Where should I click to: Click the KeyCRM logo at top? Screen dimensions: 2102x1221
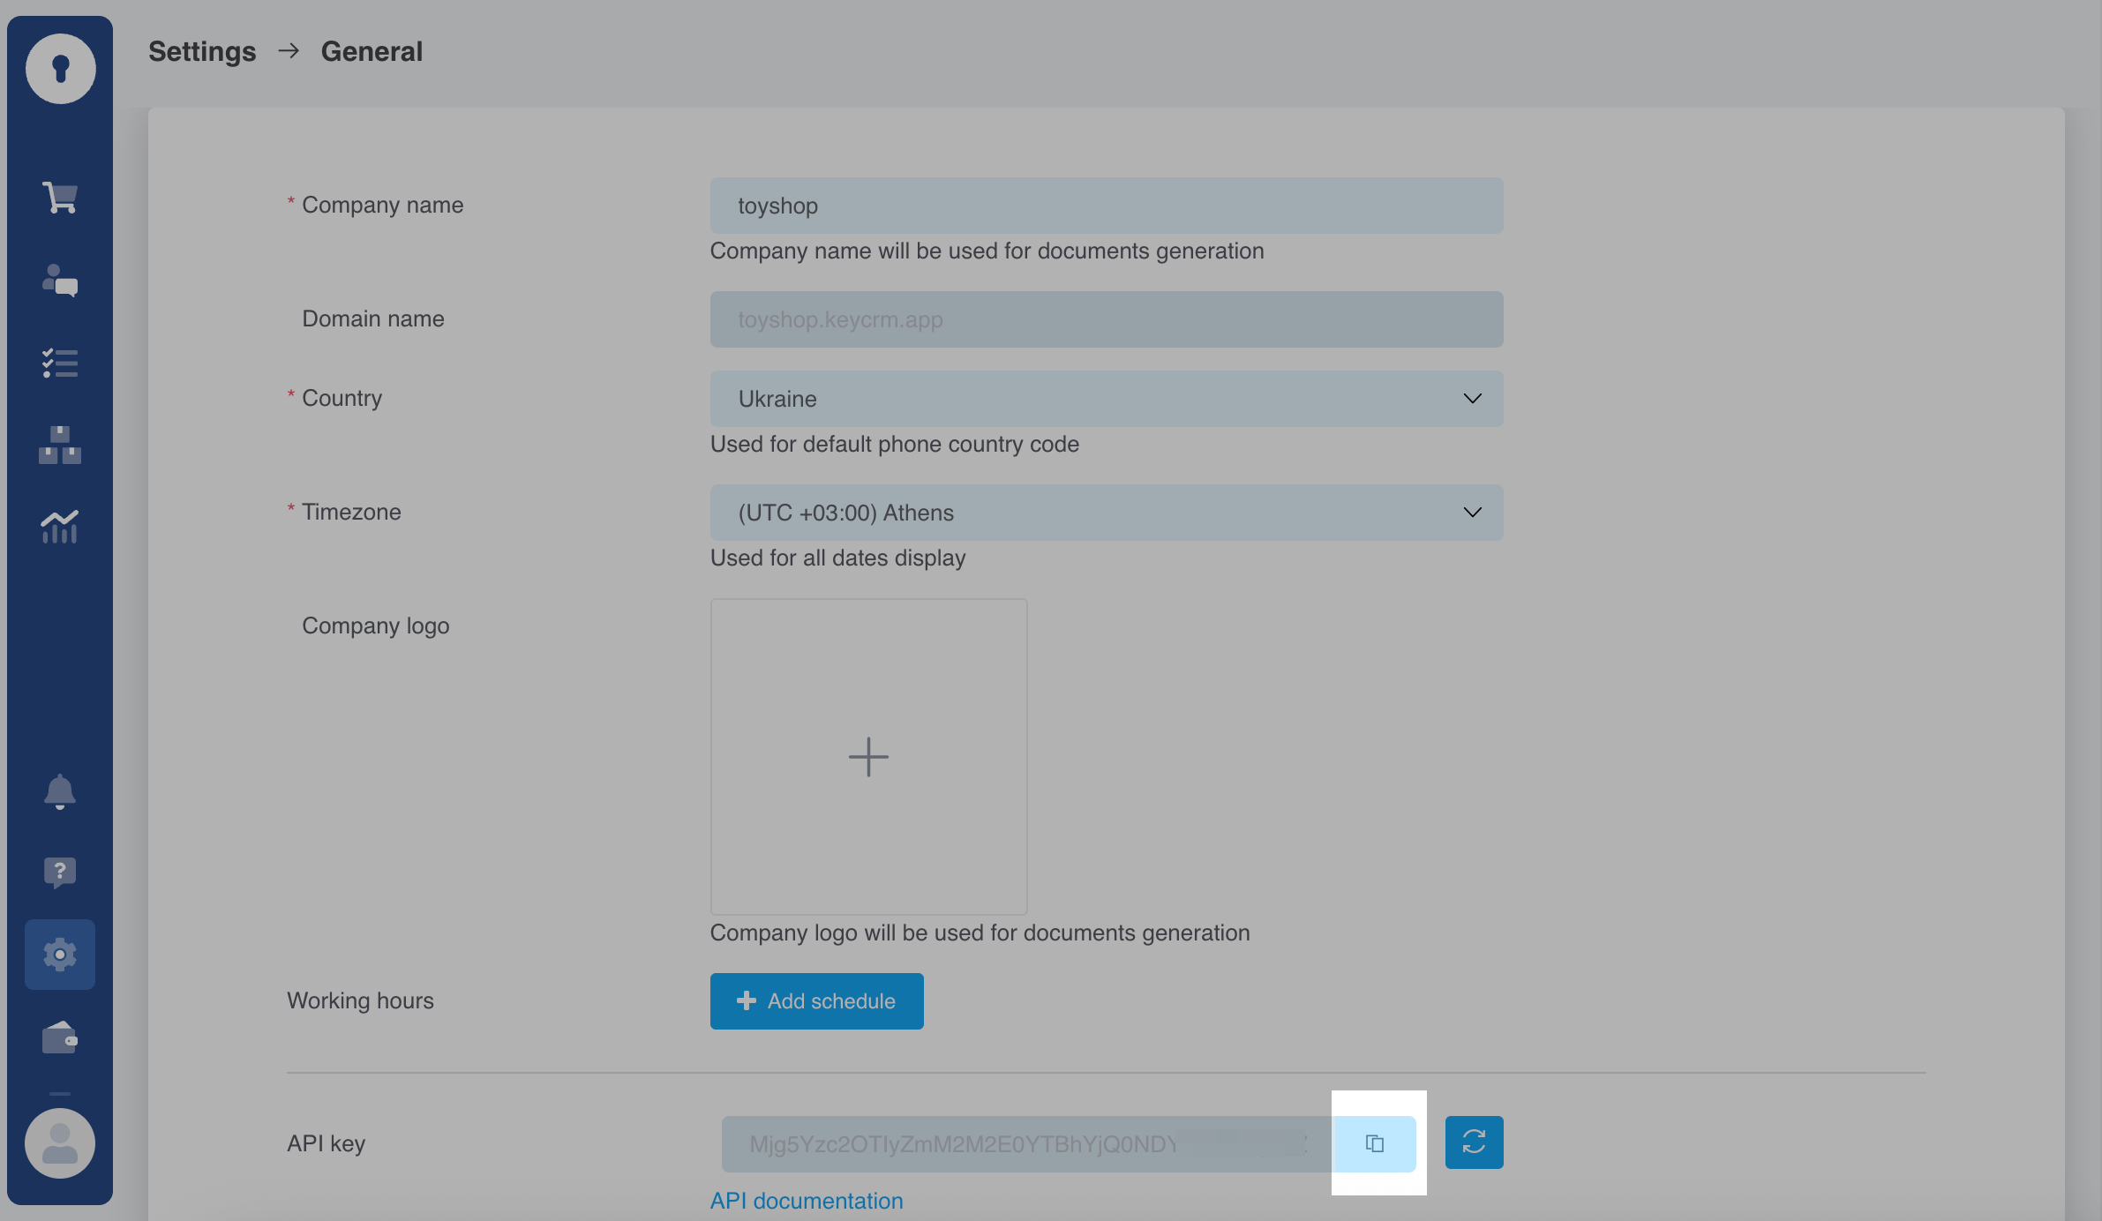[60, 69]
